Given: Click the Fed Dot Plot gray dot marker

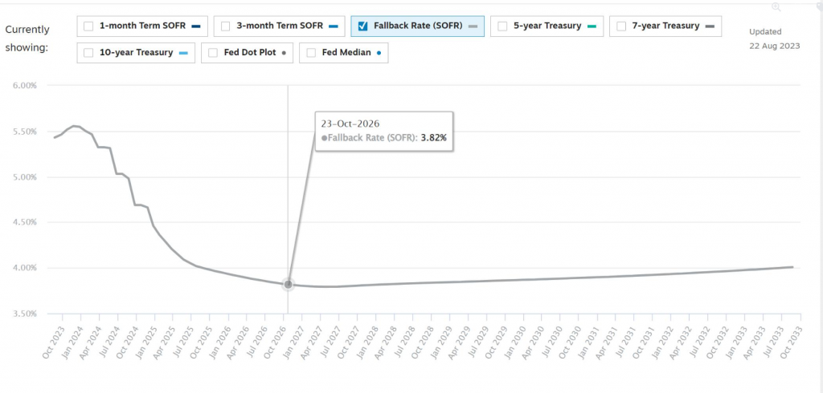Looking at the screenshot, I should coord(285,53).
